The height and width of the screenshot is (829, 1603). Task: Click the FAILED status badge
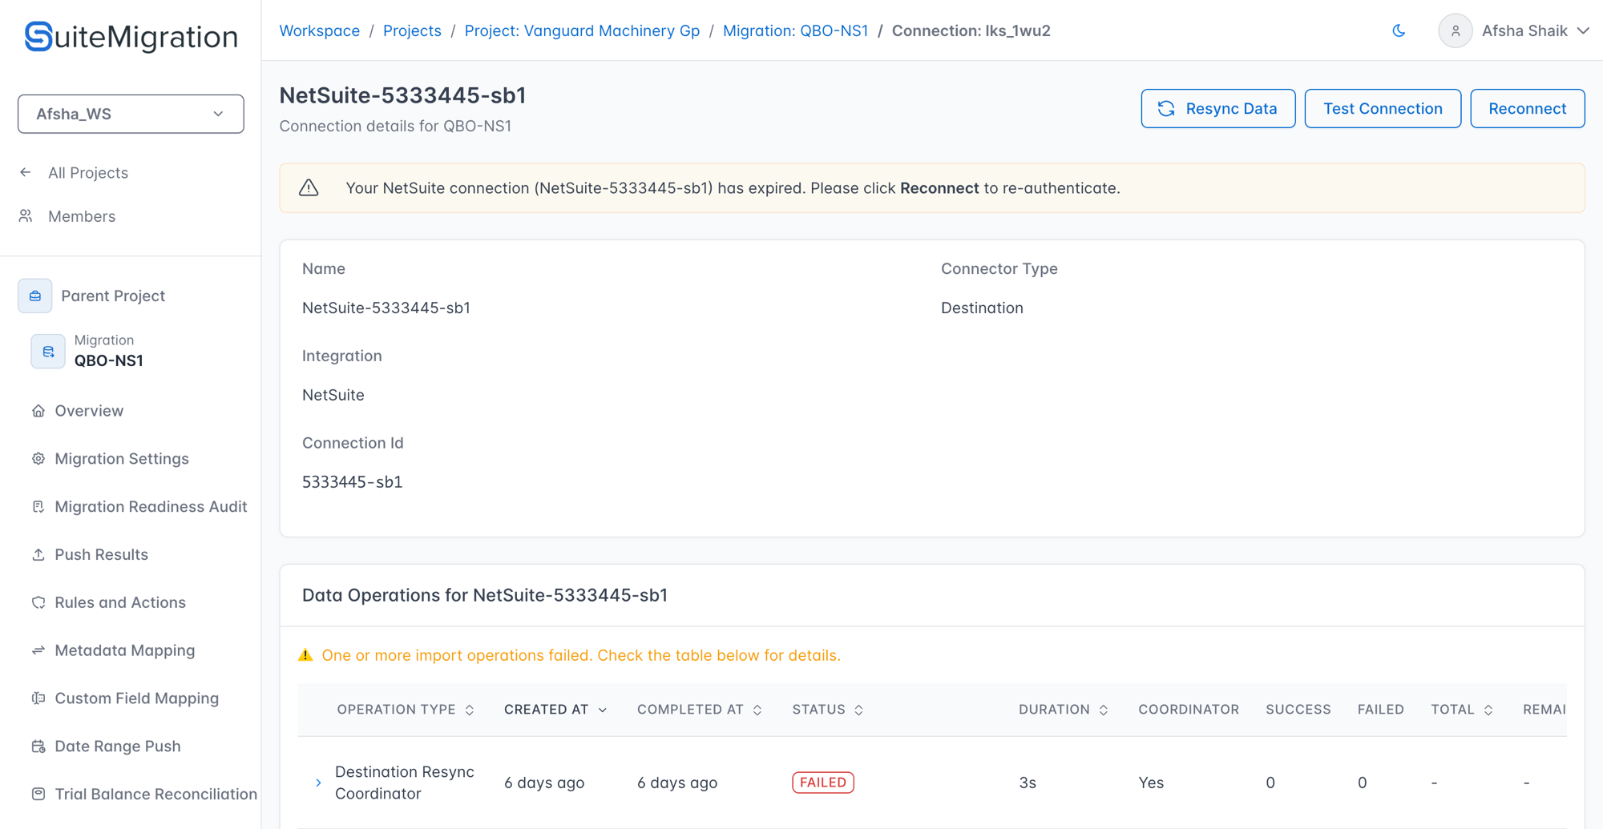click(x=823, y=783)
